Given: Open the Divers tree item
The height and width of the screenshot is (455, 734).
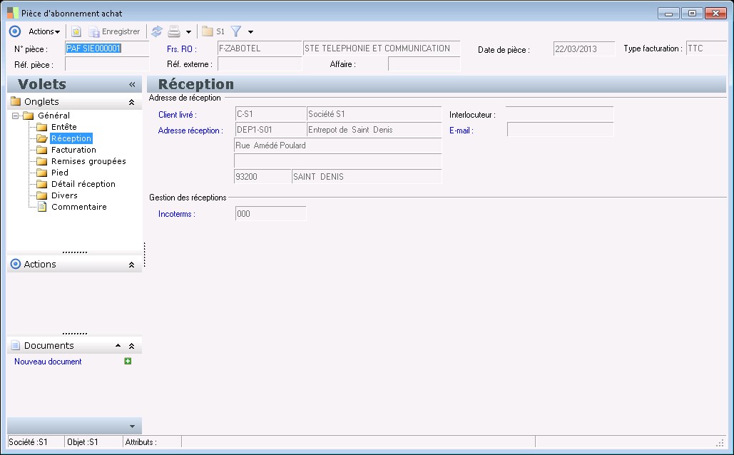Looking at the screenshot, I should point(65,195).
